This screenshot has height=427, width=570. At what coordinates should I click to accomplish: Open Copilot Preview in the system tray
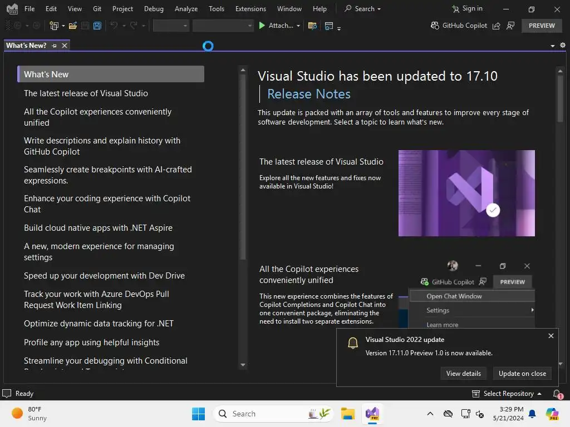[x=552, y=414]
